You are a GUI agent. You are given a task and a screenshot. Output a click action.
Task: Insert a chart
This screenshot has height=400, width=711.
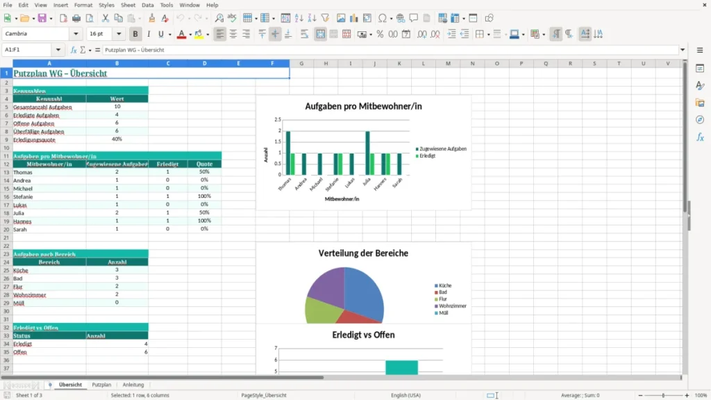click(354, 18)
